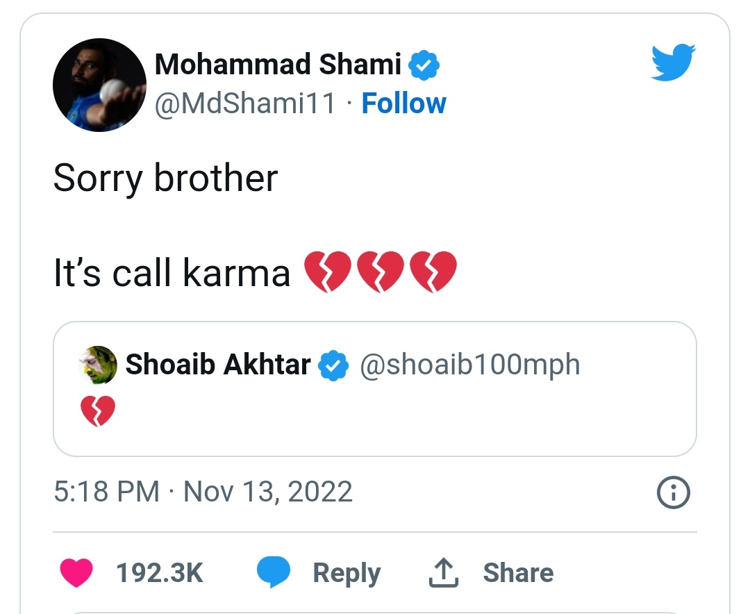Screen dimensions: 750x614
Task: Click the reply speech bubble icon
Action: [274, 573]
